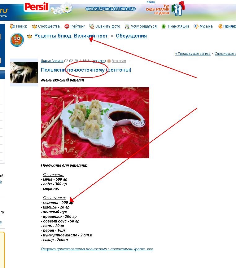Open full recipe link with step photos
236x268 pixels.
(x=97, y=249)
